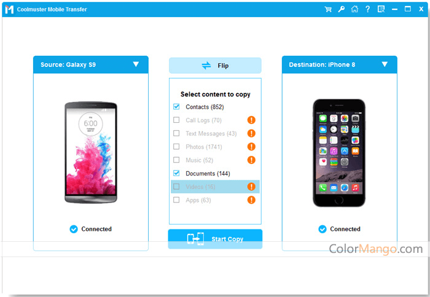Expand the Destination: iPhone 8 dropdown arrow
The width and height of the screenshot is (430, 297).
[385, 64]
